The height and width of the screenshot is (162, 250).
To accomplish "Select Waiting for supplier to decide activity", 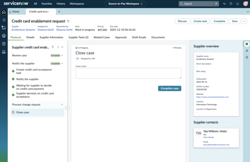I will click(x=34, y=87).
